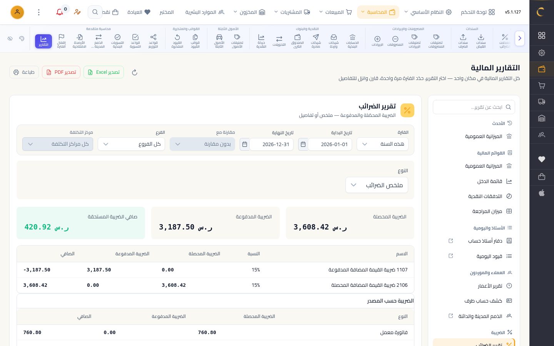Screen dimensions: 554x346
Task: Open قوالب القيود (entry templates)
Action: click(195, 41)
